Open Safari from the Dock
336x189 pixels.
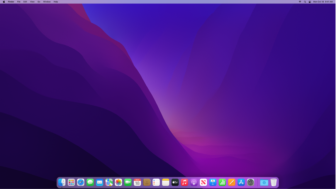coord(80,182)
